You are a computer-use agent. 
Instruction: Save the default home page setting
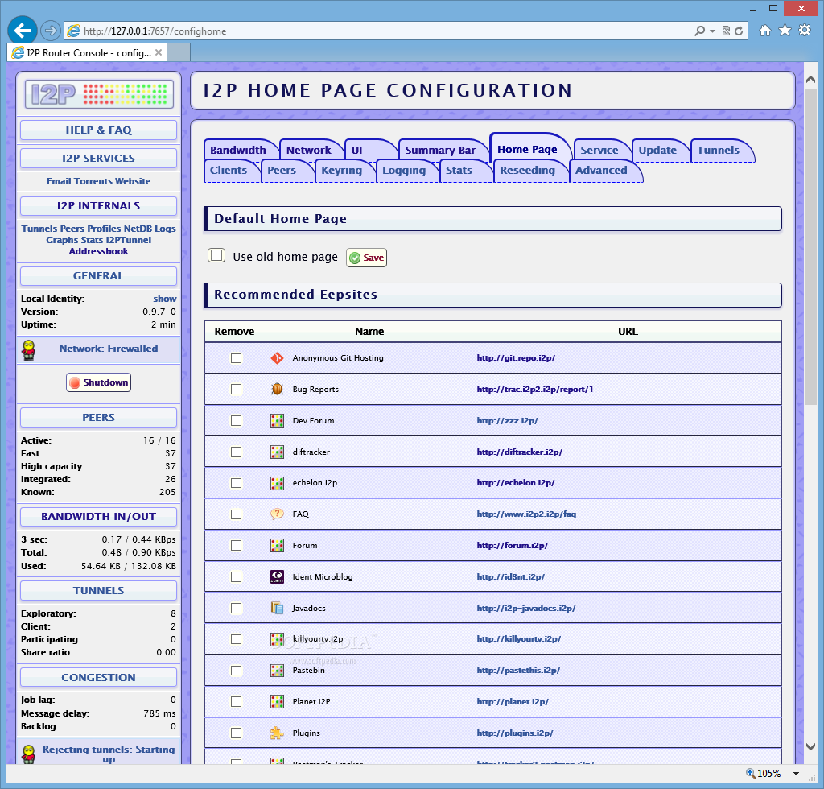coord(367,258)
